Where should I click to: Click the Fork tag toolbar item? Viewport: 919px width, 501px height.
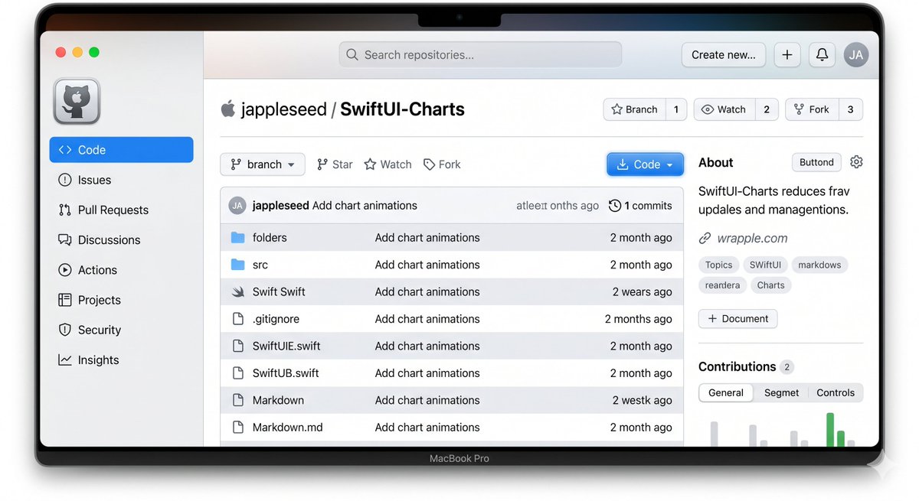[442, 164]
